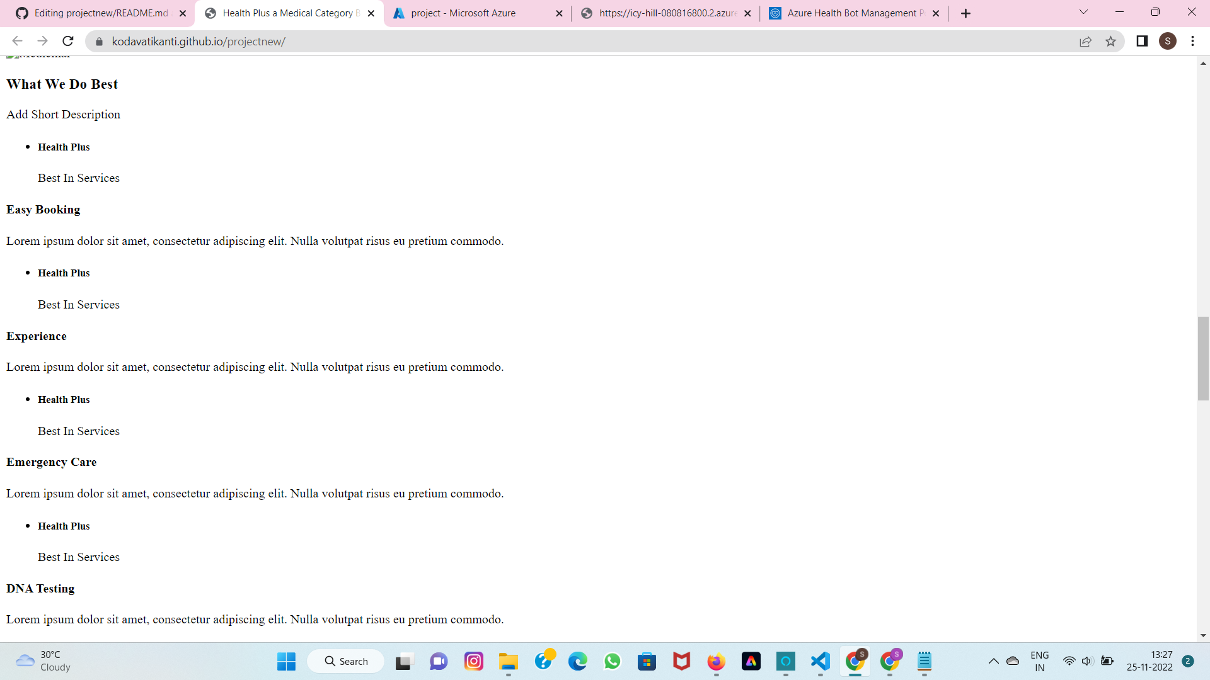The image size is (1210, 680).
Task: Reload the current page
Action: click(x=68, y=42)
